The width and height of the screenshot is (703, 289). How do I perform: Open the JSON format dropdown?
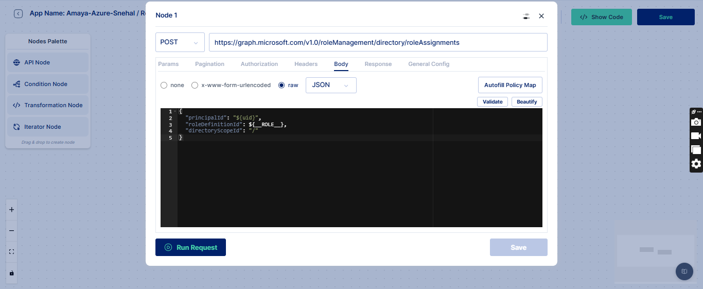coord(331,85)
